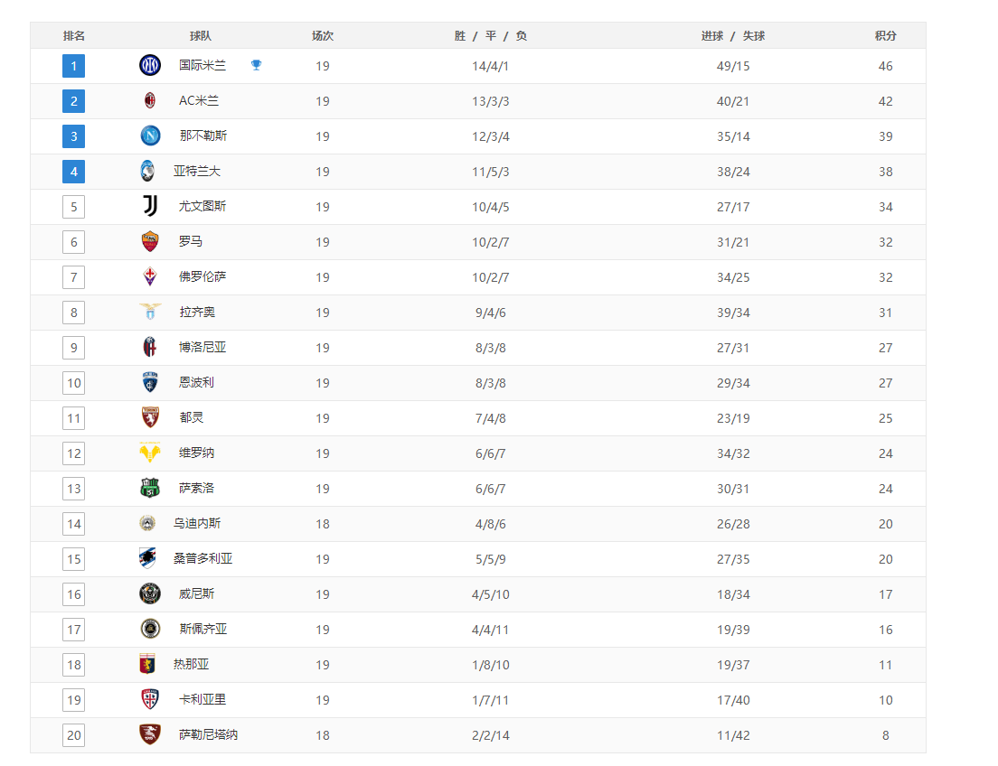Click the Fiorentina club crest
This screenshot has width=998, height=766.
(150, 276)
